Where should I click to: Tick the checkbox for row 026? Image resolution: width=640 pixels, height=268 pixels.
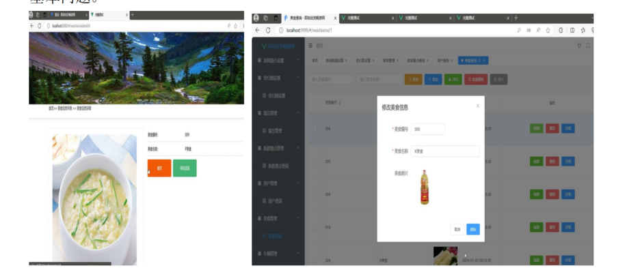(x=315, y=260)
